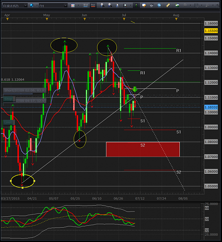This screenshot has width=222, height=242.
Task: Click the S2 pivot label near 1.06000
Action: click(x=179, y=172)
